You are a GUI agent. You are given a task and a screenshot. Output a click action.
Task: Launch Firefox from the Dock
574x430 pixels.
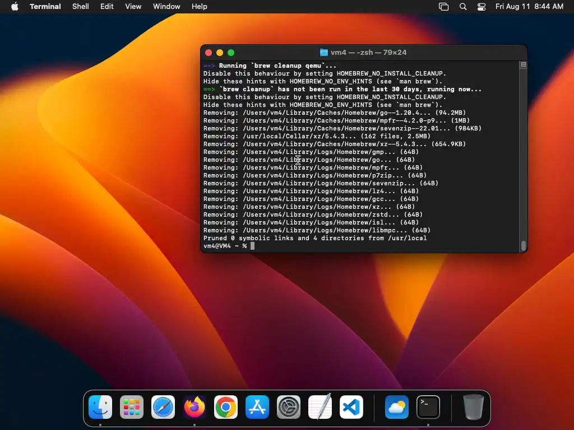pos(195,407)
